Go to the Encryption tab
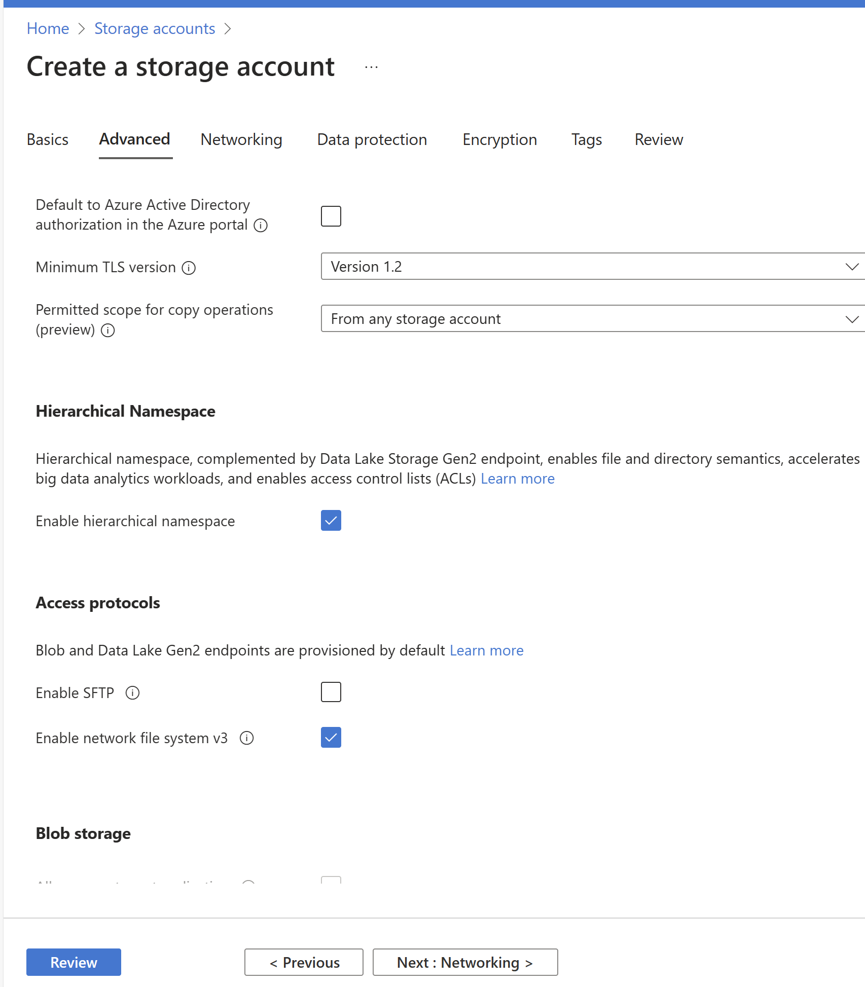This screenshot has height=987, width=865. 499,139
